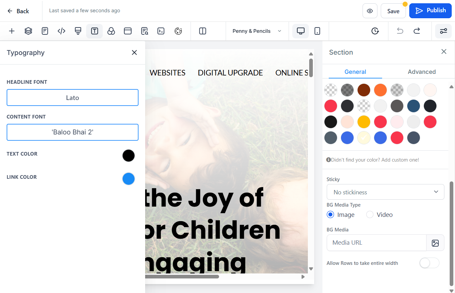Pick the orange color swatch

point(380,90)
